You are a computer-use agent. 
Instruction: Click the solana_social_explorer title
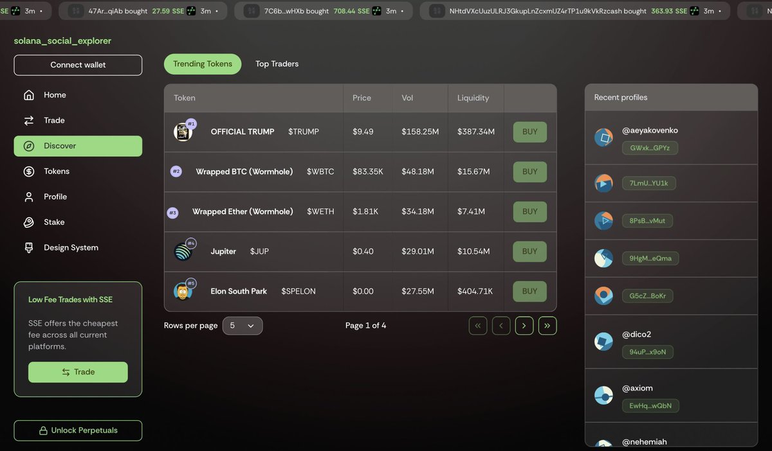62,41
